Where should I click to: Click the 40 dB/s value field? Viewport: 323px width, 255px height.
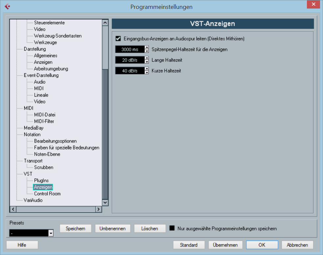pyautogui.click(x=130, y=71)
